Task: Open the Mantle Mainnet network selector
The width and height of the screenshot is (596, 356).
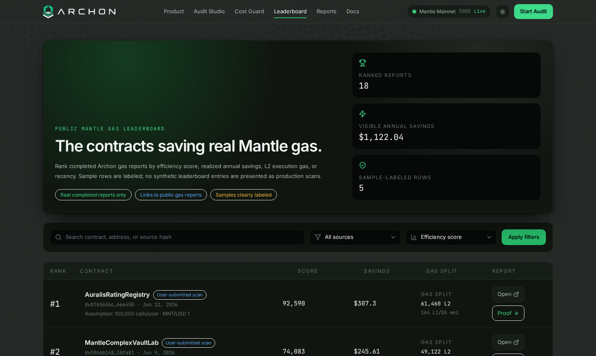Action: tap(449, 12)
